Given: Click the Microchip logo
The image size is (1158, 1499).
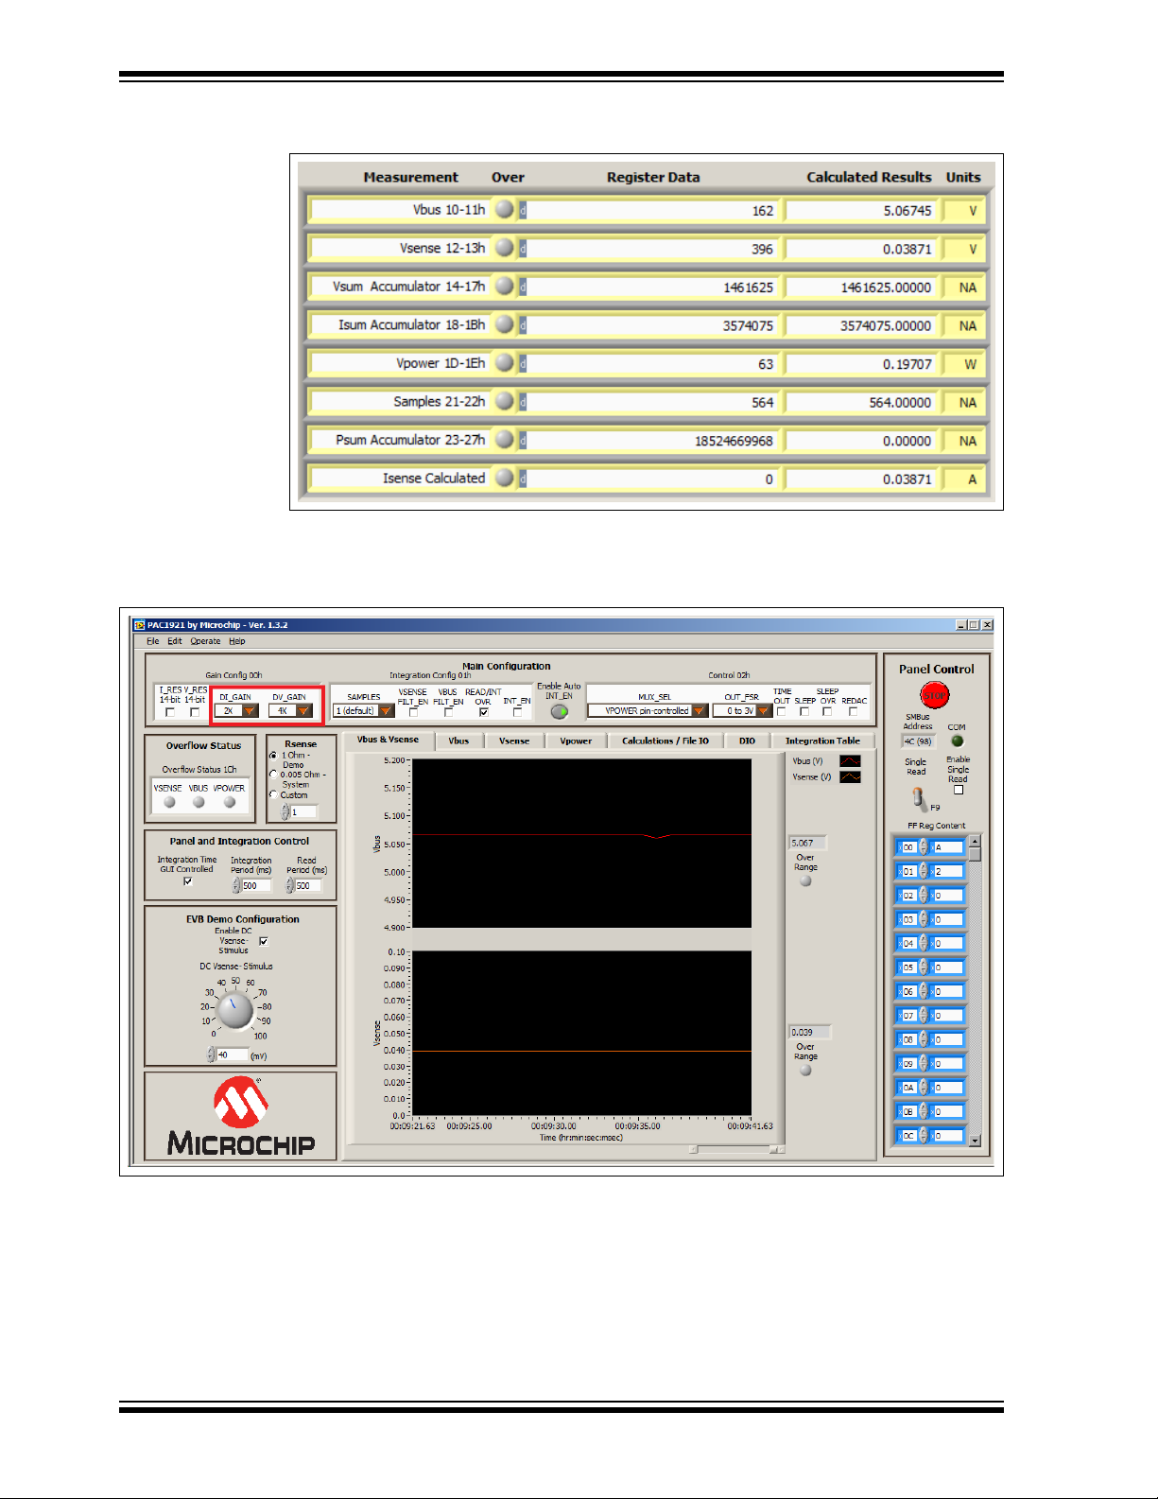Looking at the screenshot, I should pyautogui.click(x=241, y=1117).
